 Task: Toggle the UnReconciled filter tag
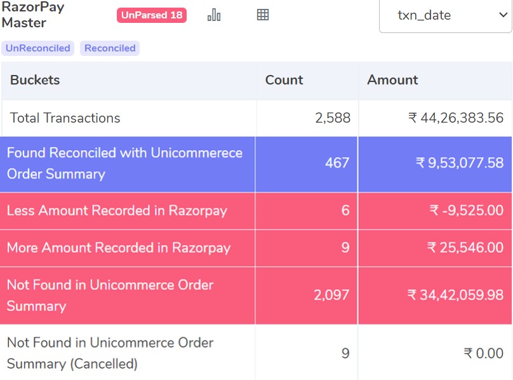[37, 48]
